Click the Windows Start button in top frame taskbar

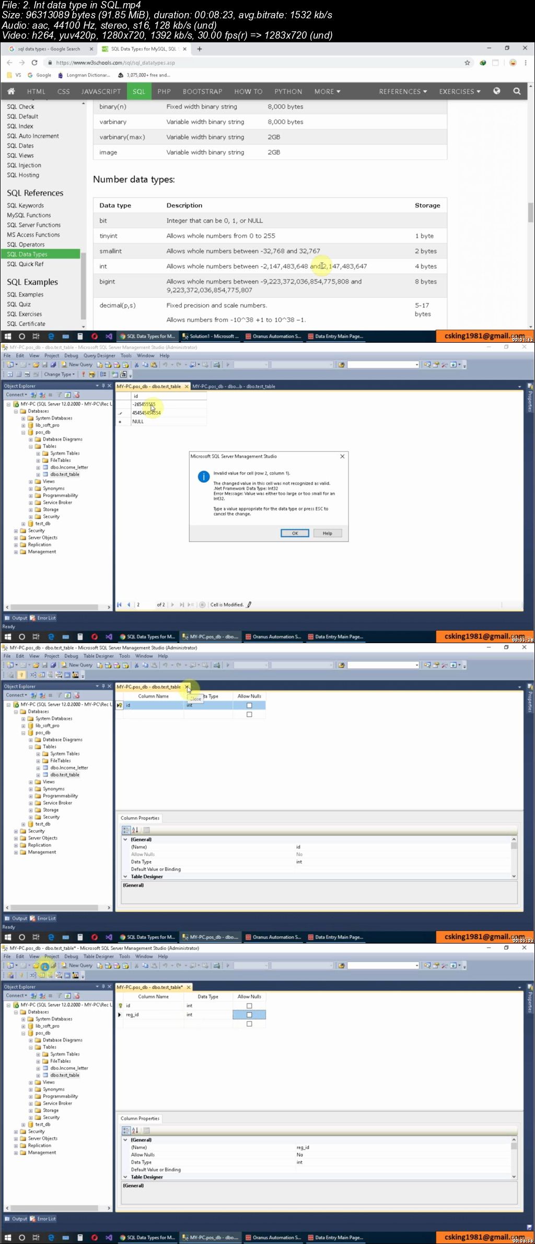[x=8, y=336]
